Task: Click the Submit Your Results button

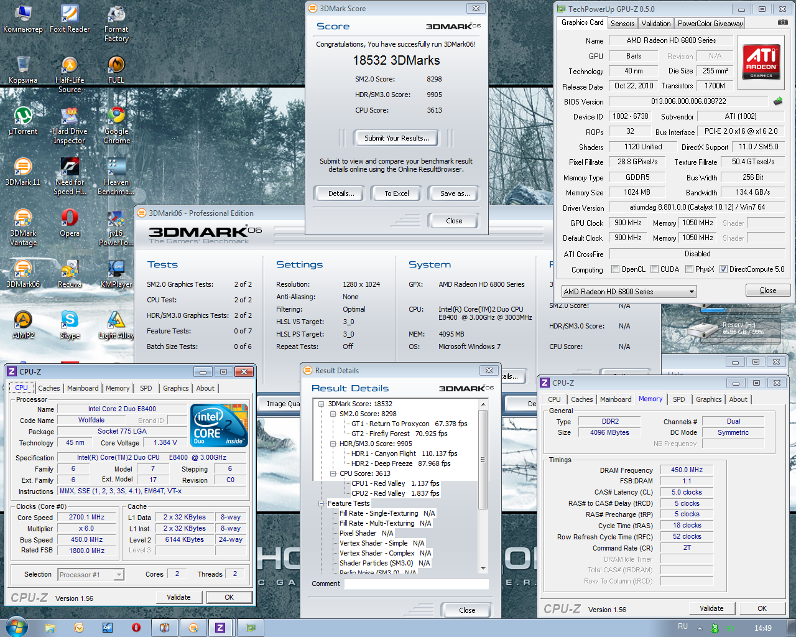Action: tap(396, 138)
